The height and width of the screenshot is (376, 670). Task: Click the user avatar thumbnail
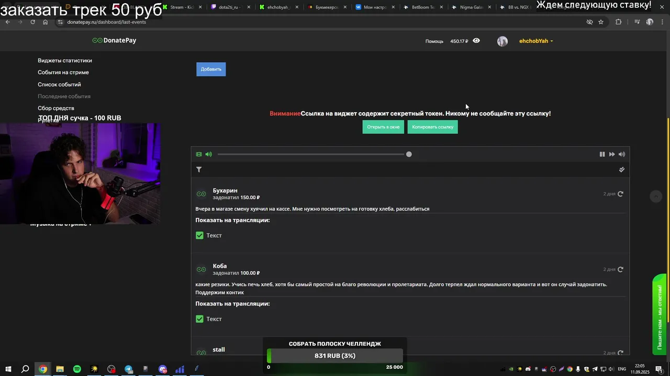[502, 41]
